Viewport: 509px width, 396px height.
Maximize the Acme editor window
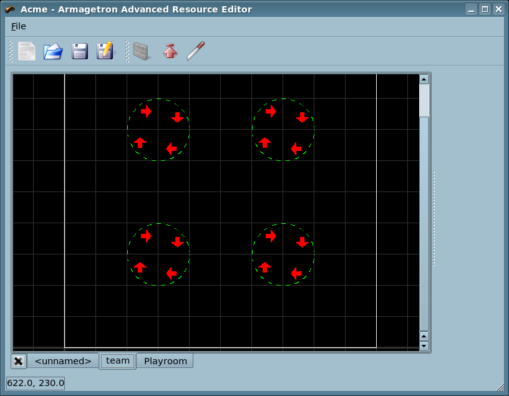coord(485,9)
